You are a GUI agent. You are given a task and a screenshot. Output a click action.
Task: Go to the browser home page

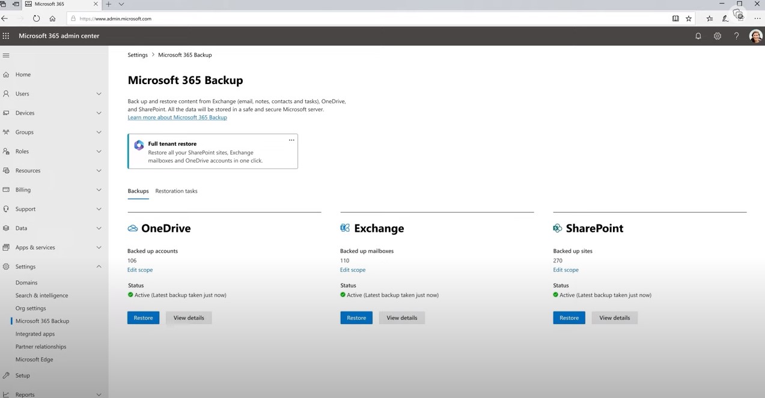[52, 19]
